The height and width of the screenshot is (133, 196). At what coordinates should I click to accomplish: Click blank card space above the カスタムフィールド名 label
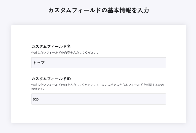click(98, 35)
